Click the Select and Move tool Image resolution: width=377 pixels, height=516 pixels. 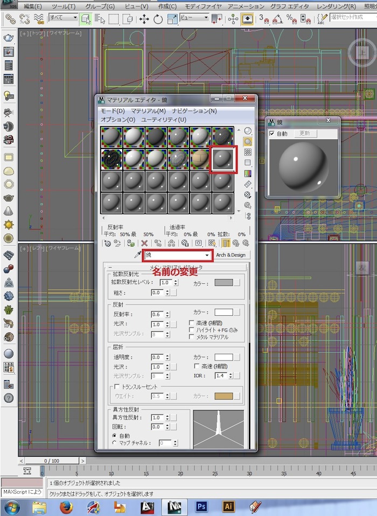tap(144, 19)
